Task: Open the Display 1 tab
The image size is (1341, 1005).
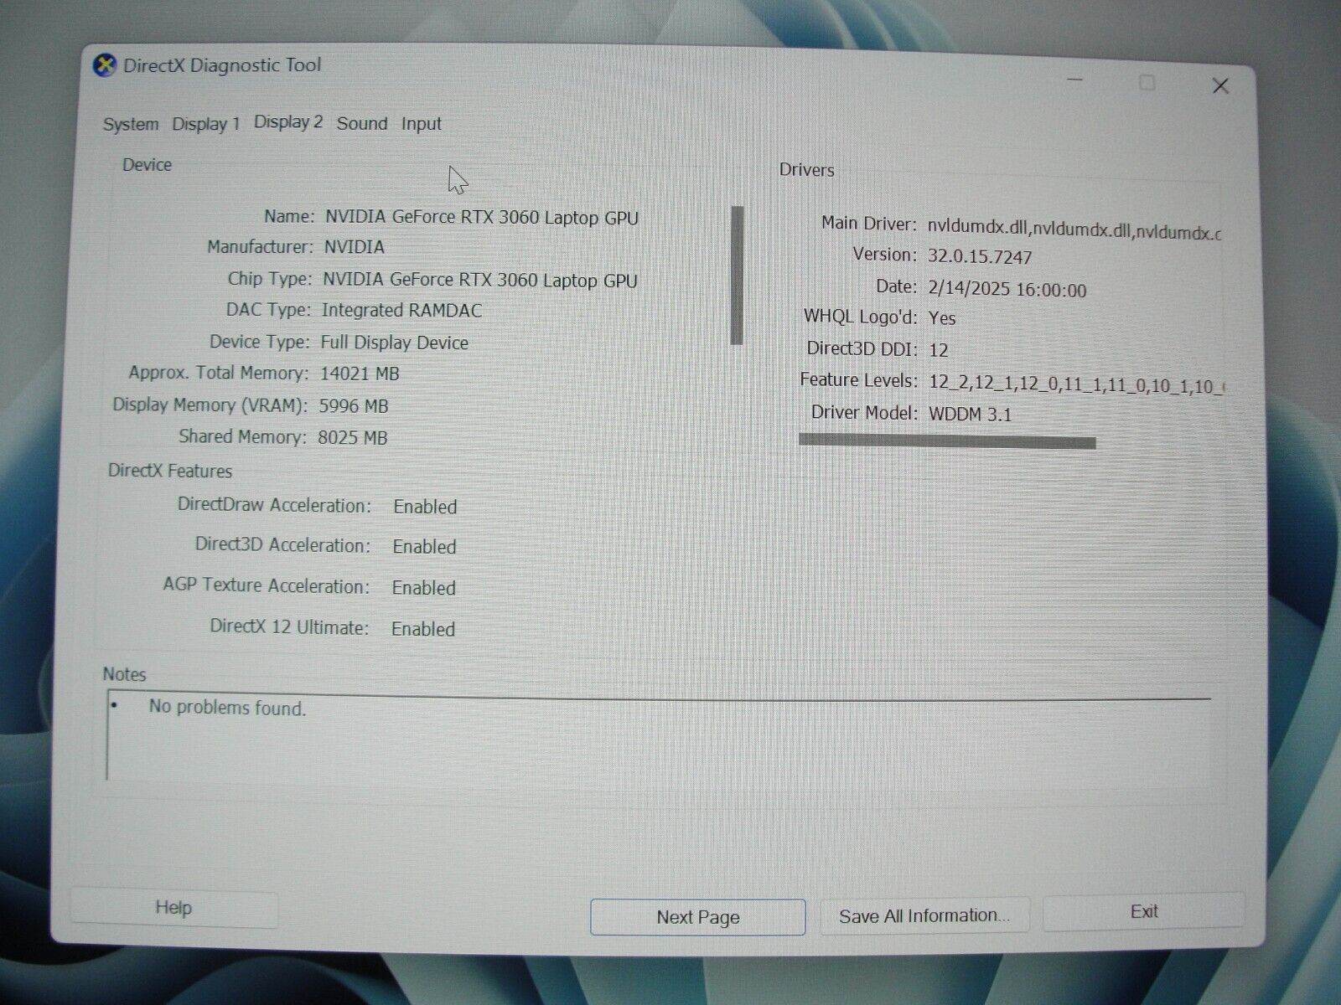Action: 206,125
